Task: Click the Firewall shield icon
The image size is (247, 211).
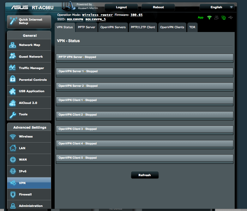Action: pos(13,195)
